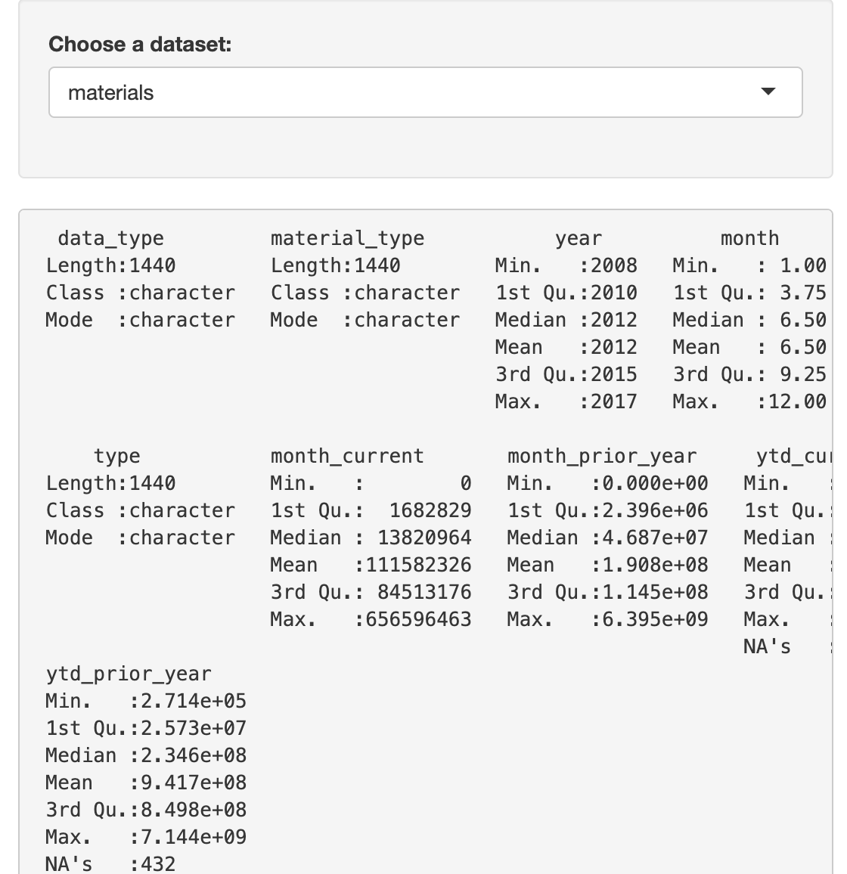The height and width of the screenshot is (874, 847).
Task: Click the material_type column header
Action: (x=347, y=239)
